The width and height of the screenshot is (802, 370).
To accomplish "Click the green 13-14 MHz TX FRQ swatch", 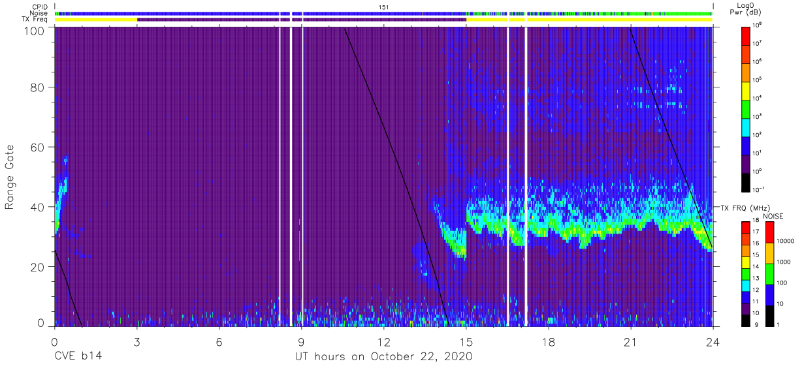I will point(746,273).
